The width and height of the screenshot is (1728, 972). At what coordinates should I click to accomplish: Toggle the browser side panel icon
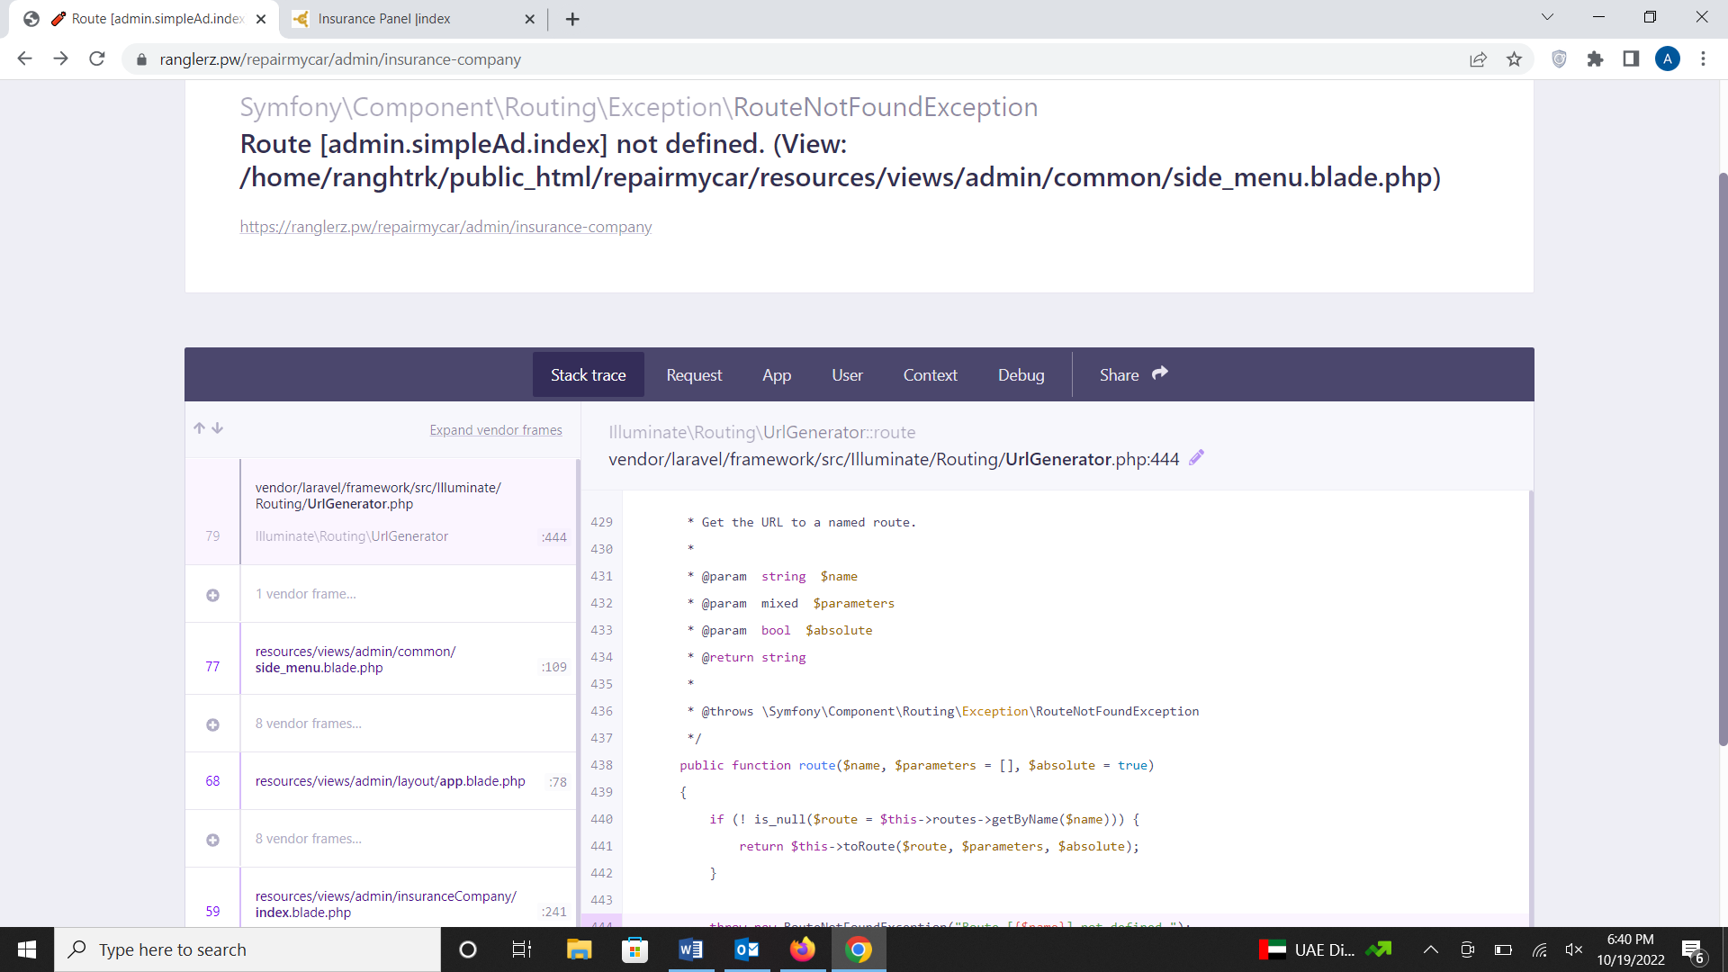pos(1631,59)
